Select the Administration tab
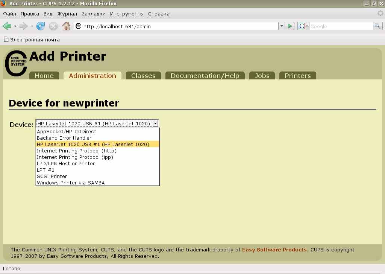The height and width of the screenshot is (274, 385). (92, 75)
